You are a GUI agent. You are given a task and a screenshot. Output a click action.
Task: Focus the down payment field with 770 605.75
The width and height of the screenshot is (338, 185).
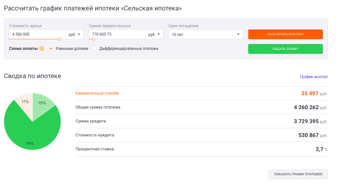tap(117, 34)
